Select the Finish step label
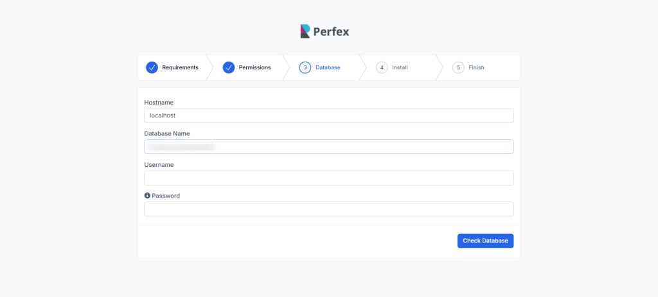 tap(476, 67)
